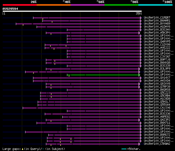This screenshot has height=151, width=175.
Task: Click the UniRef100_Q5KGL7 label
Action: pos(157,102)
